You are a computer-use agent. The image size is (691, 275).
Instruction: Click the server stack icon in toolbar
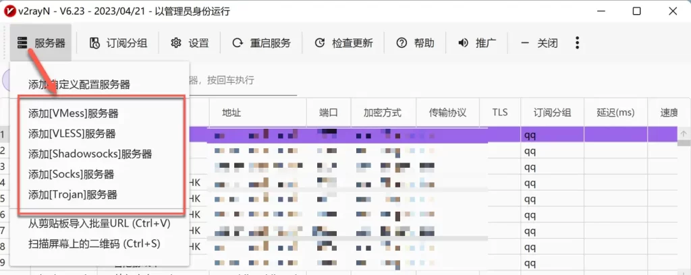click(x=22, y=42)
